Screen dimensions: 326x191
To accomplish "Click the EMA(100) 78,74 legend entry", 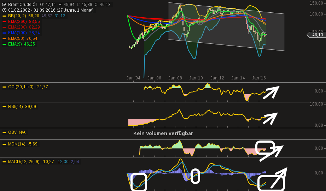I will 24,33.
